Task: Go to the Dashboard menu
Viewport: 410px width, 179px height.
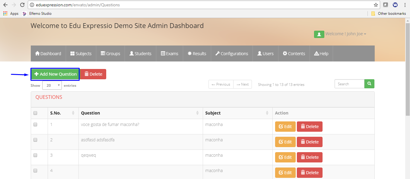Action: click(x=48, y=53)
